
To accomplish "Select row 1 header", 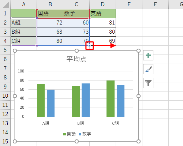I will [5, 14].
